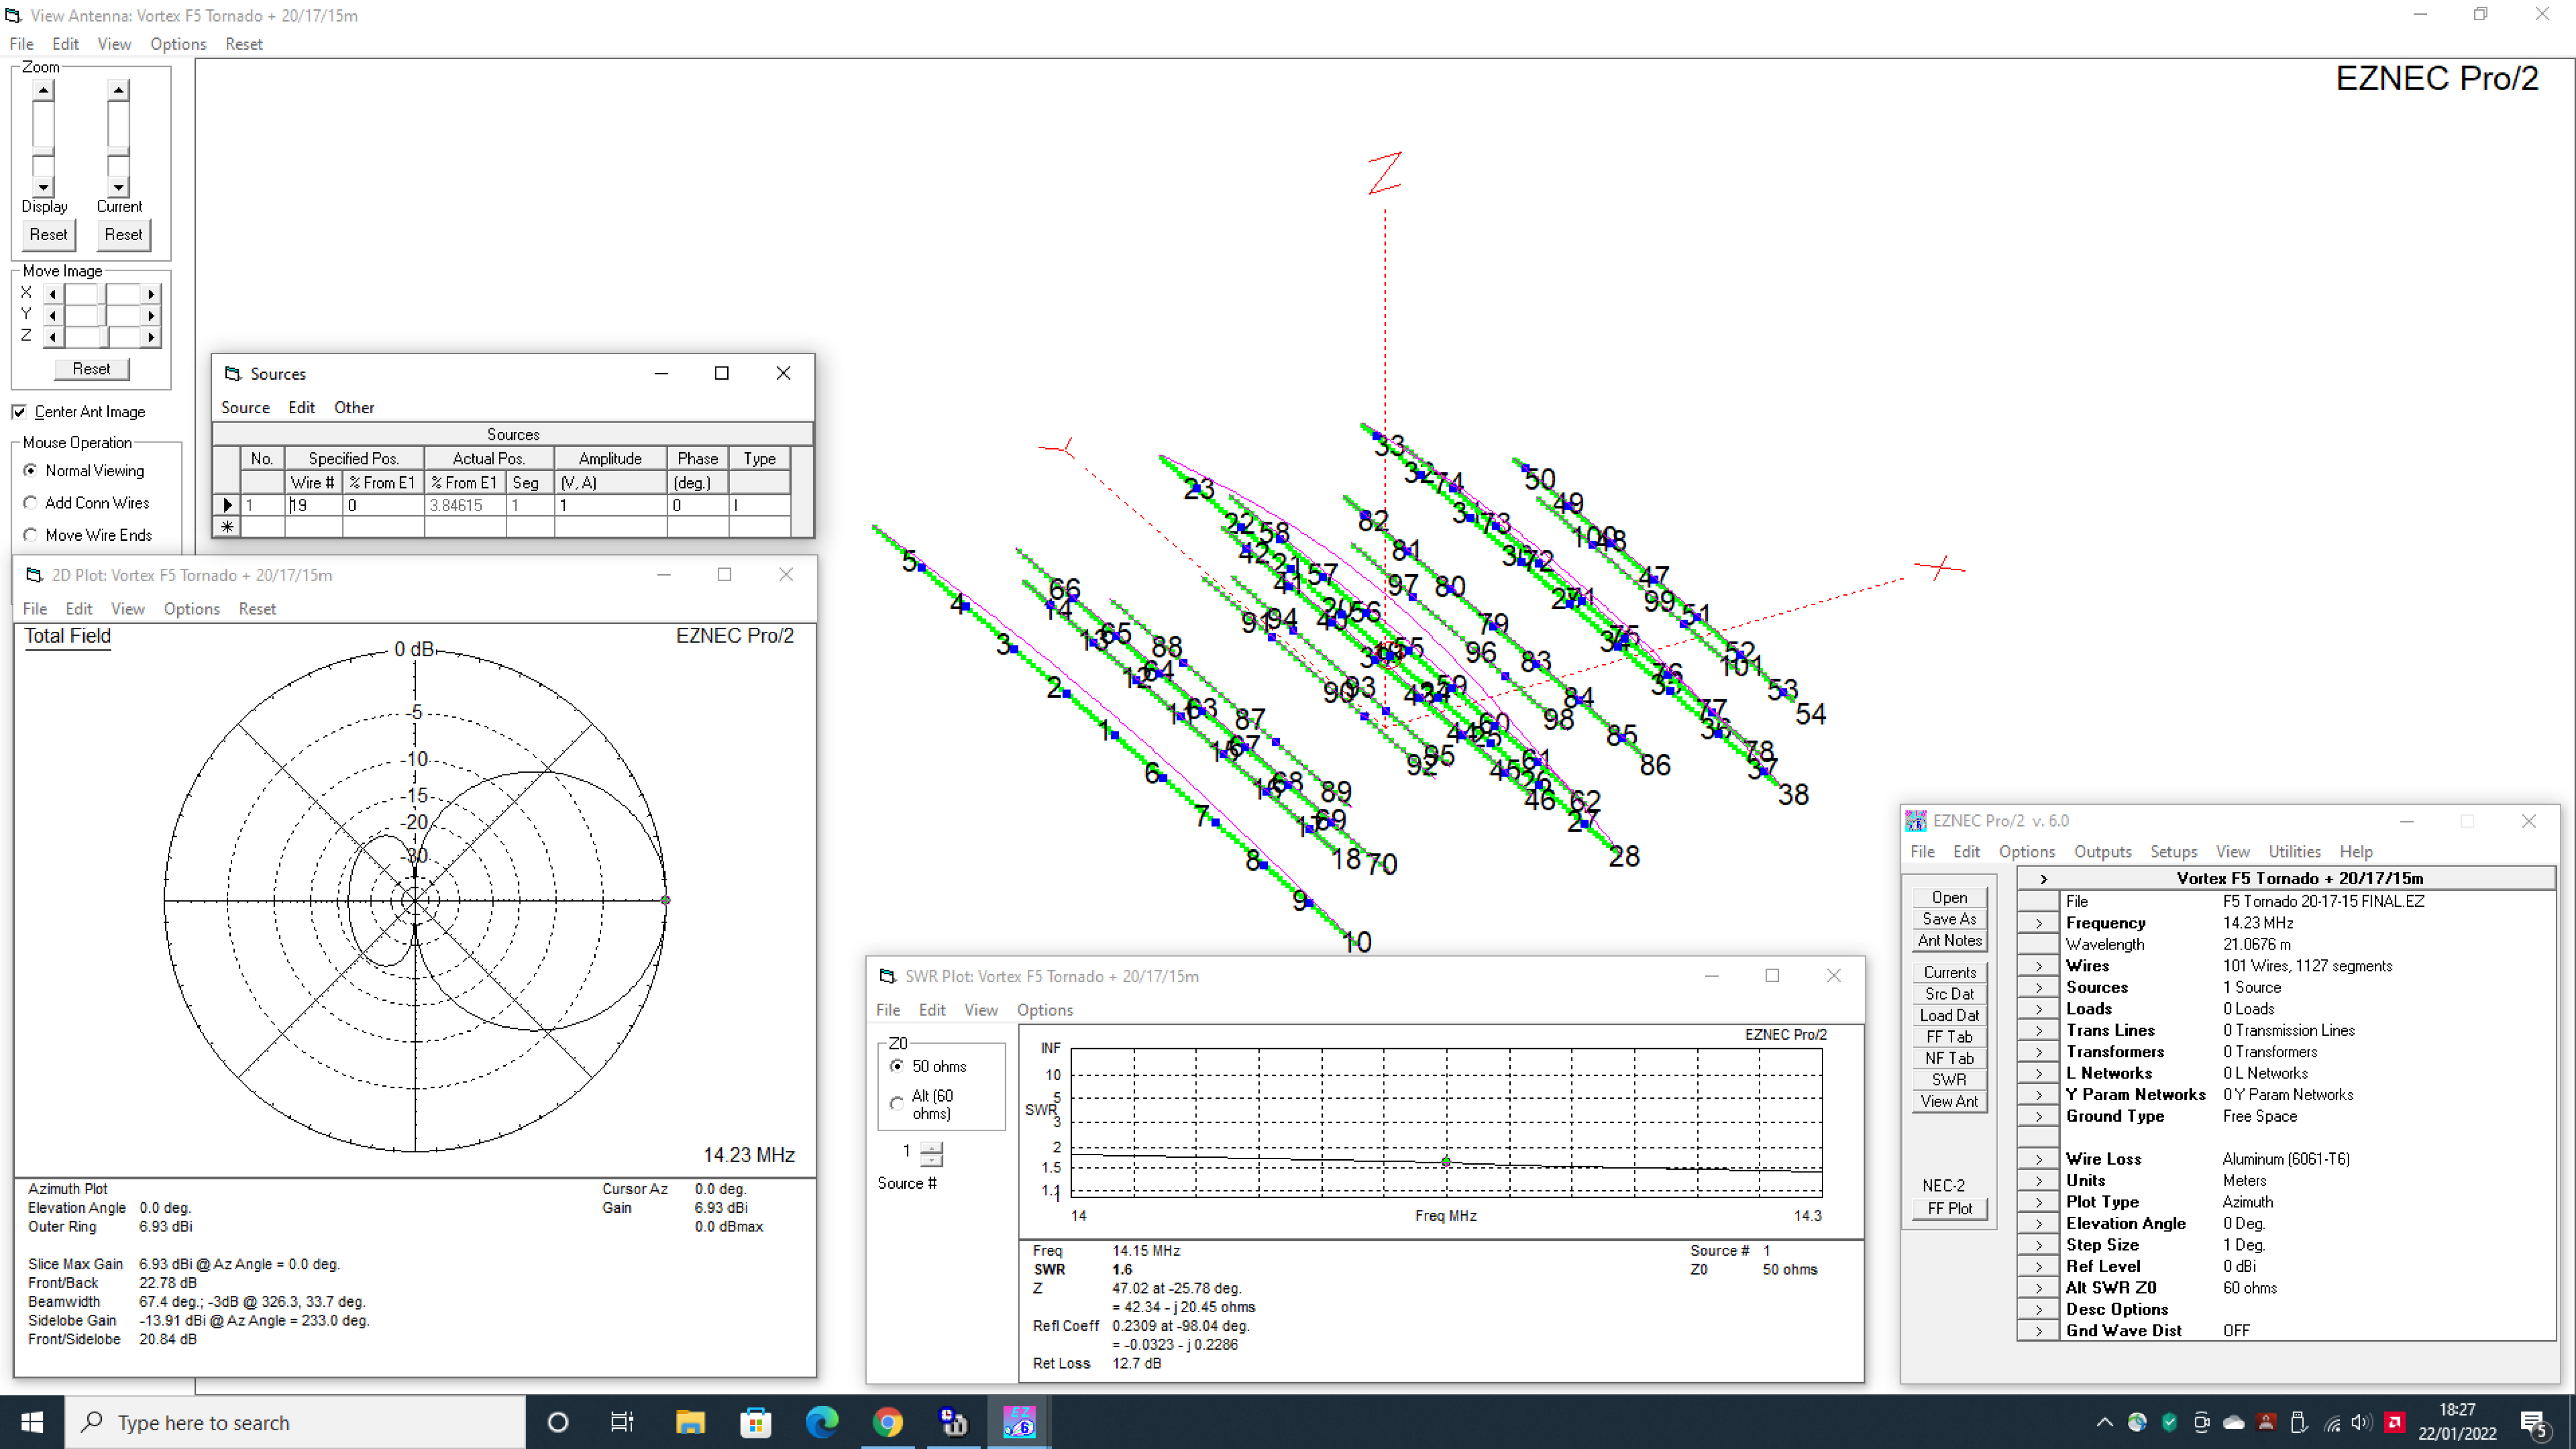Open File Explorer in taskbar
Viewport: 2576px width, 1449px height.
[690, 1422]
